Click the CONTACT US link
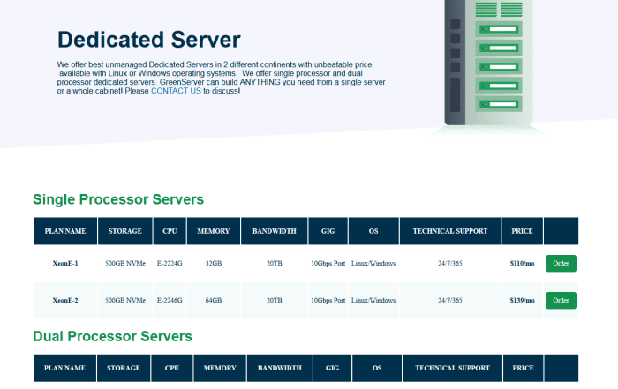The height and width of the screenshot is (389, 618). (176, 90)
